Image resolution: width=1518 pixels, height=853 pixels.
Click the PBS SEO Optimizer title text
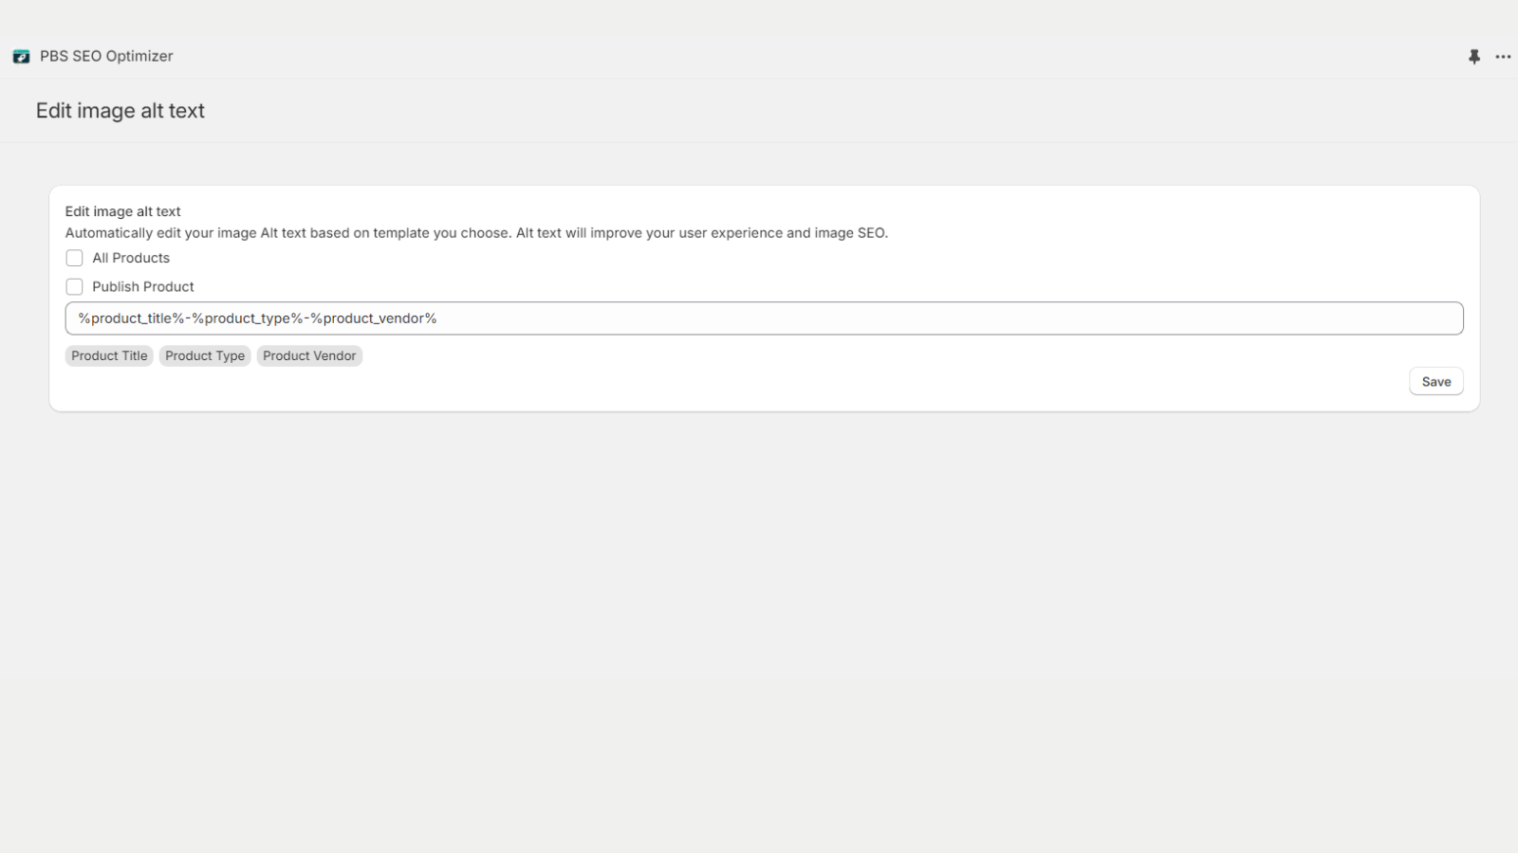(x=106, y=56)
